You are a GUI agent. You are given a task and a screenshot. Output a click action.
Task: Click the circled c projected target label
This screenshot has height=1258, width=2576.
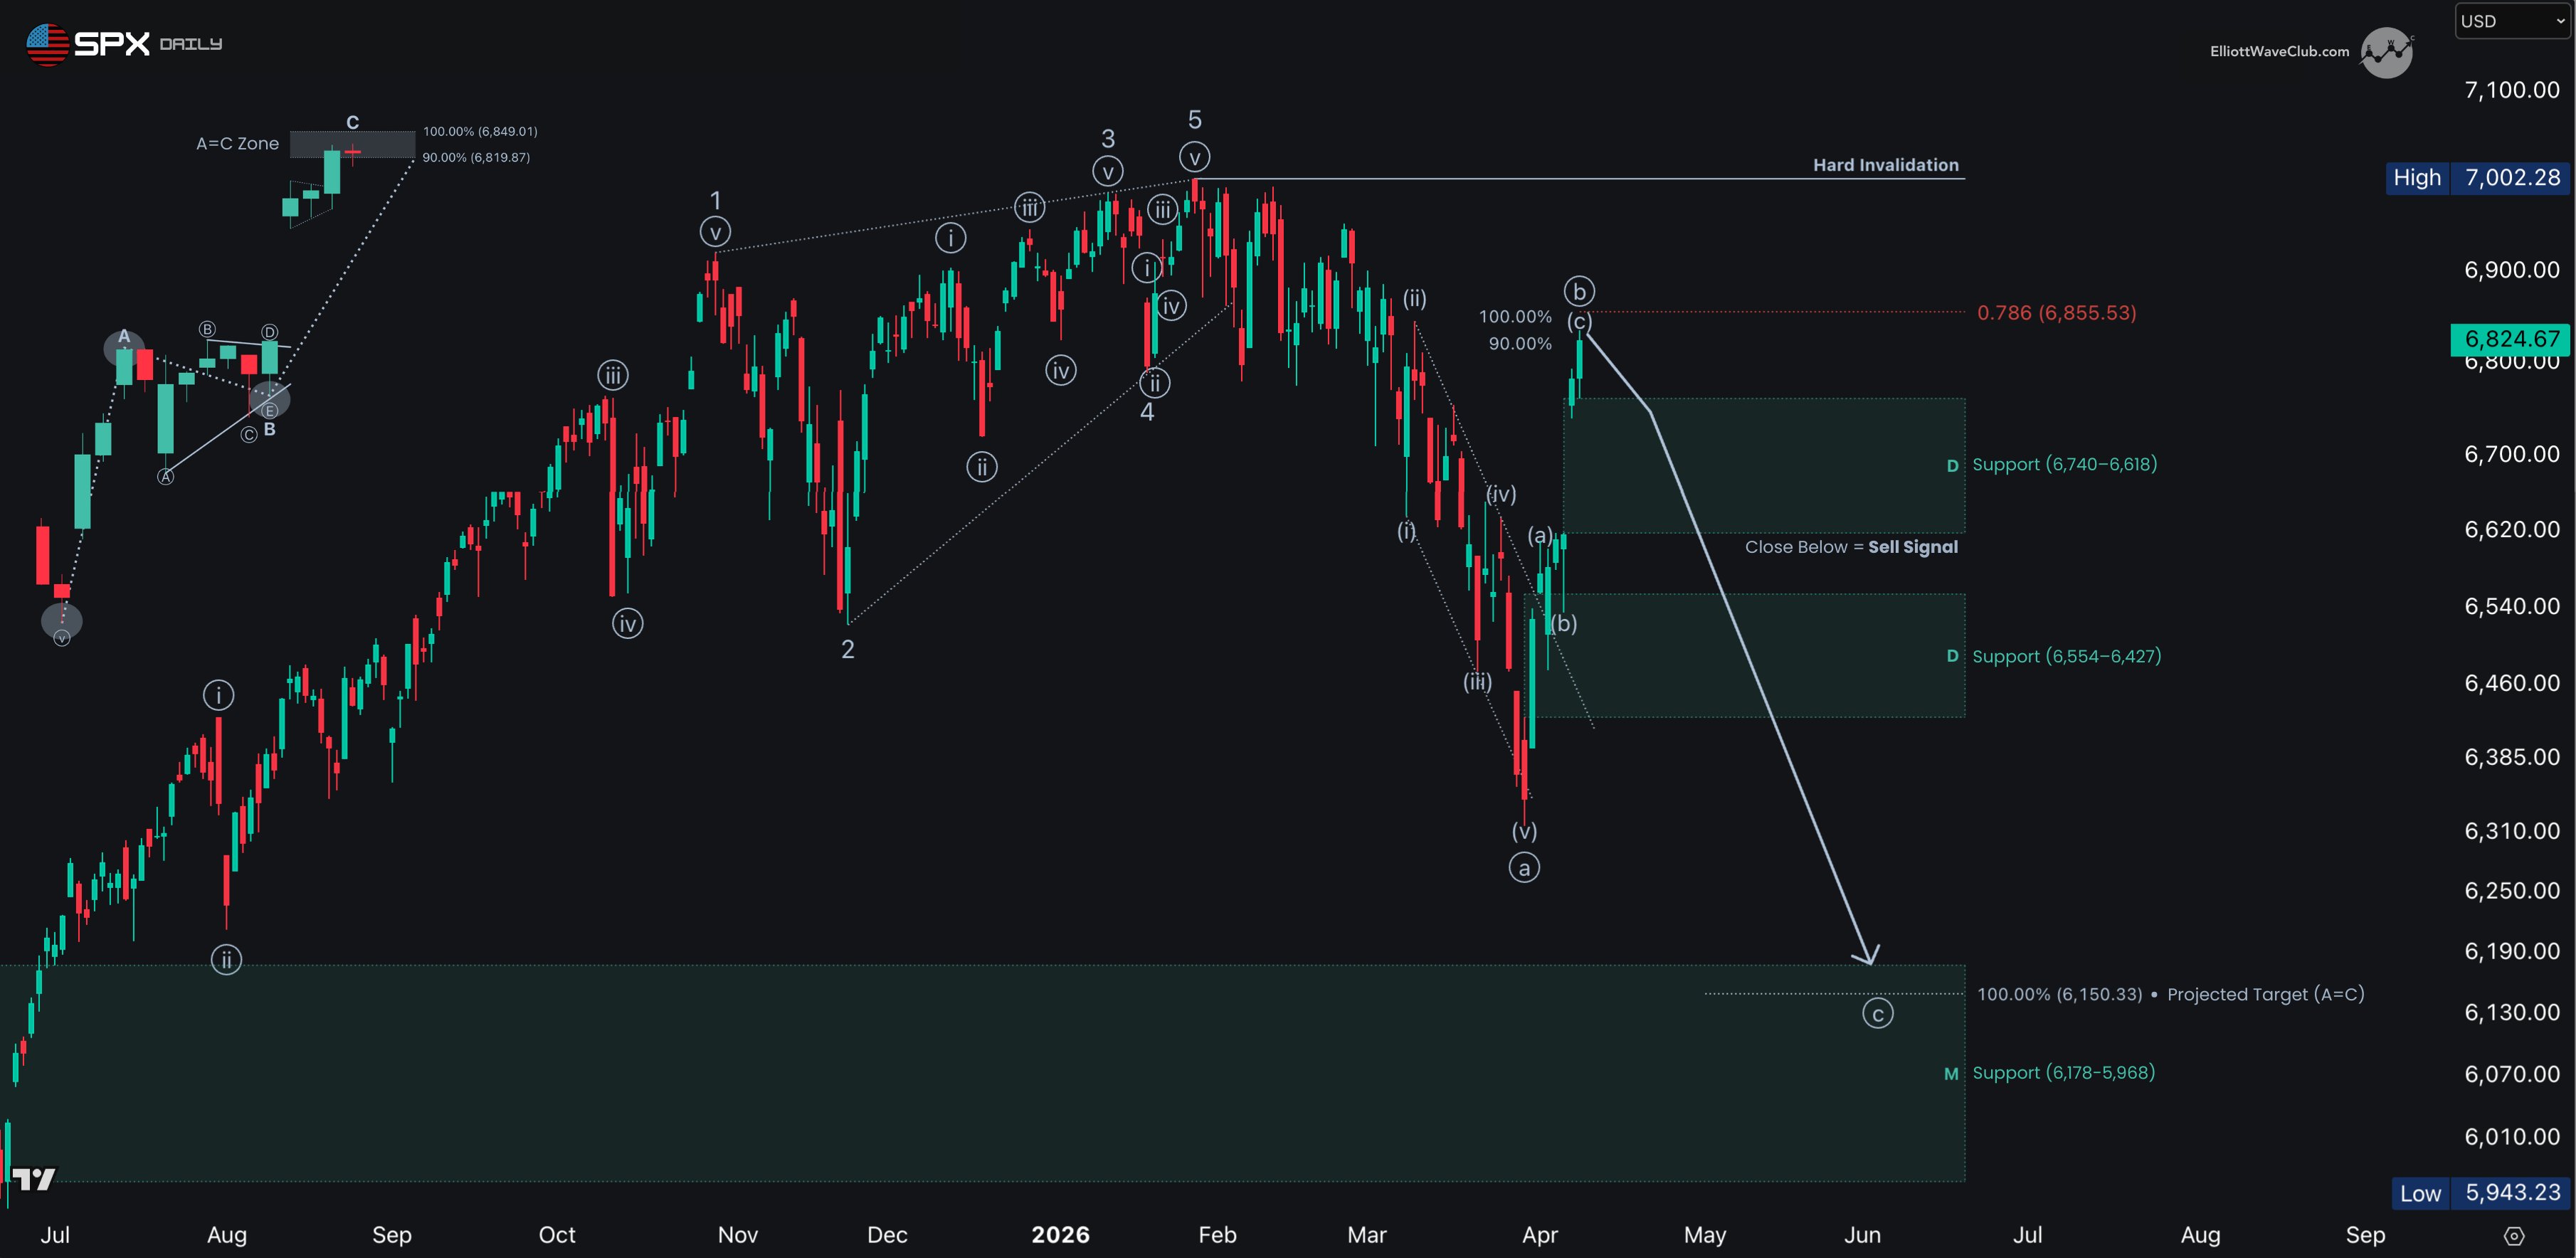[x=1877, y=1014]
